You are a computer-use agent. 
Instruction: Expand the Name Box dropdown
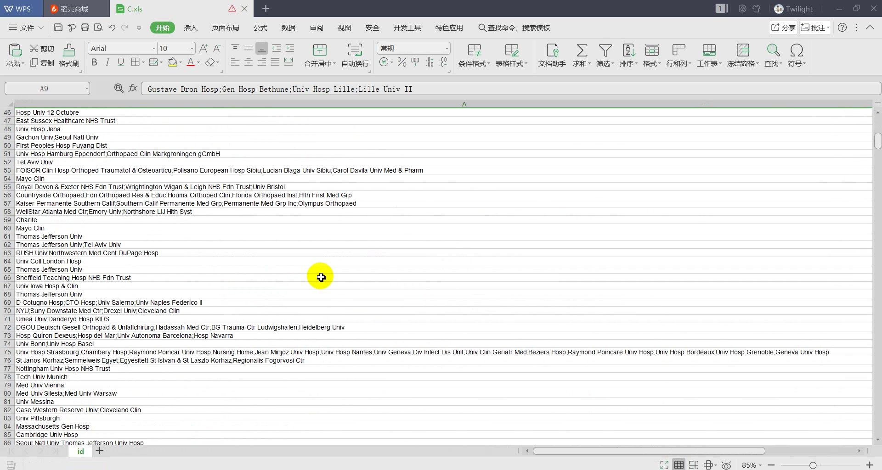coord(86,89)
